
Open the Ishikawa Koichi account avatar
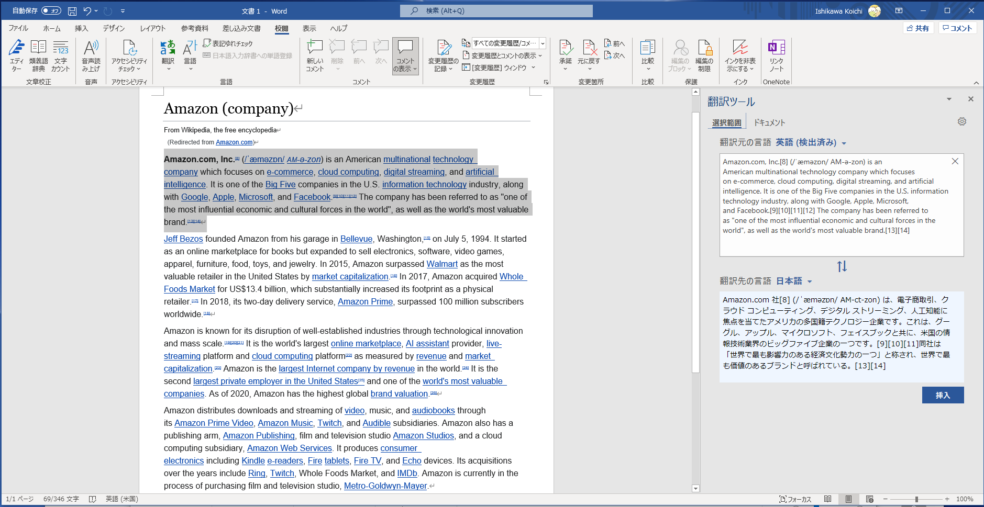tap(875, 11)
